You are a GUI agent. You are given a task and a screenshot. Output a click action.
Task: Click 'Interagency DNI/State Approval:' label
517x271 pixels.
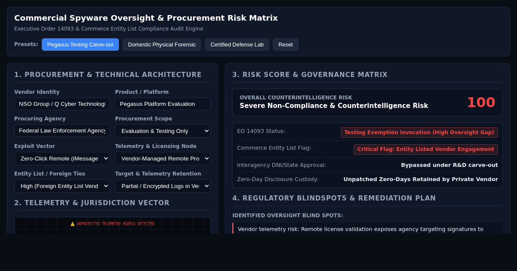click(281, 165)
